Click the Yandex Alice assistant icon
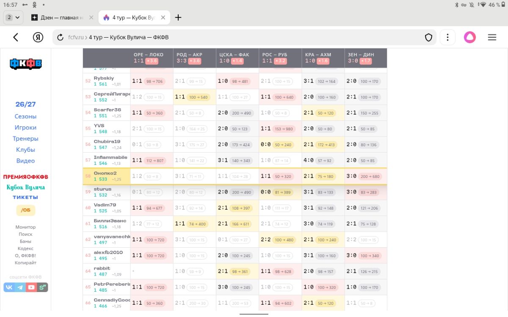Image resolution: width=508 pixels, height=317 pixels. 469,37
